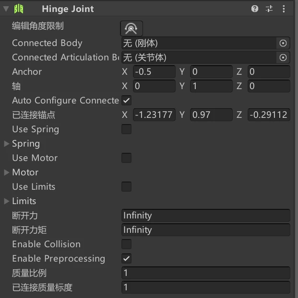Viewport: 298px width, 298px height.
Task: Open Hinge Joint help reference
Action: coord(255,9)
